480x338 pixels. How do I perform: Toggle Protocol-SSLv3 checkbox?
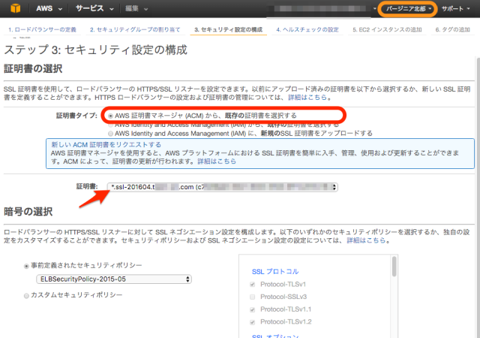pos(253,297)
